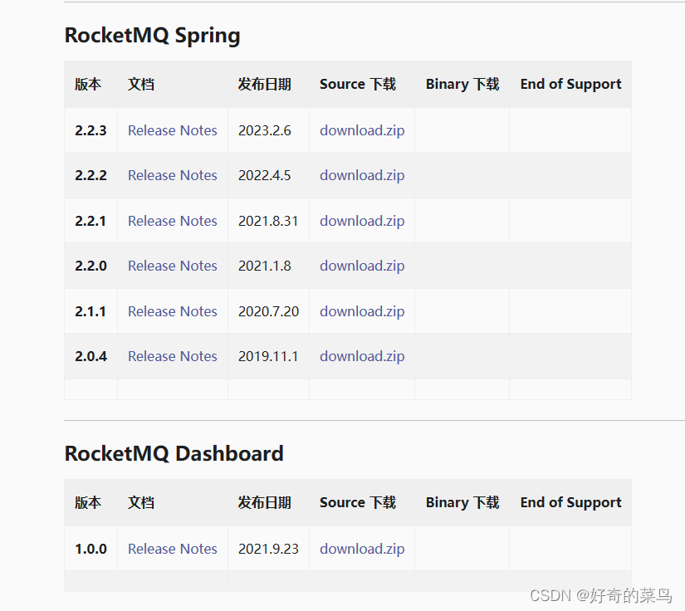Download source zip for version 2.2.0
This screenshot has width=685, height=611.
[x=361, y=266]
